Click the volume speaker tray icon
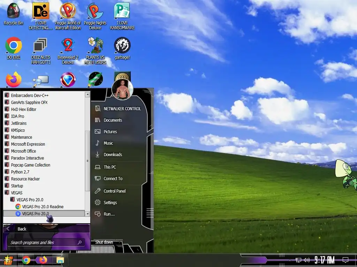 [307, 260]
